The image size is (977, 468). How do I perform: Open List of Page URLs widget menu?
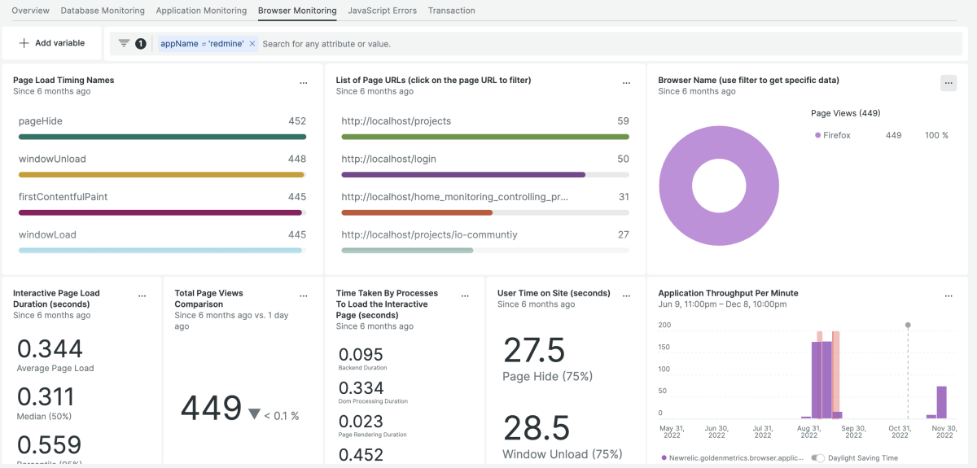click(626, 83)
